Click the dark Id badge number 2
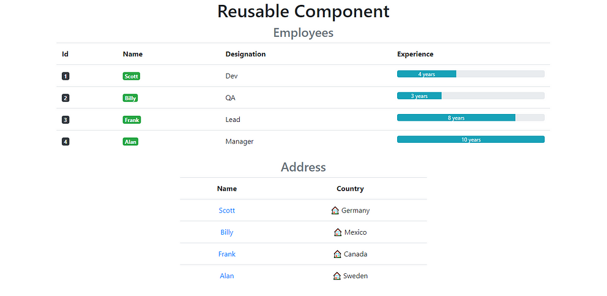This screenshot has height=296, width=607. [65, 98]
